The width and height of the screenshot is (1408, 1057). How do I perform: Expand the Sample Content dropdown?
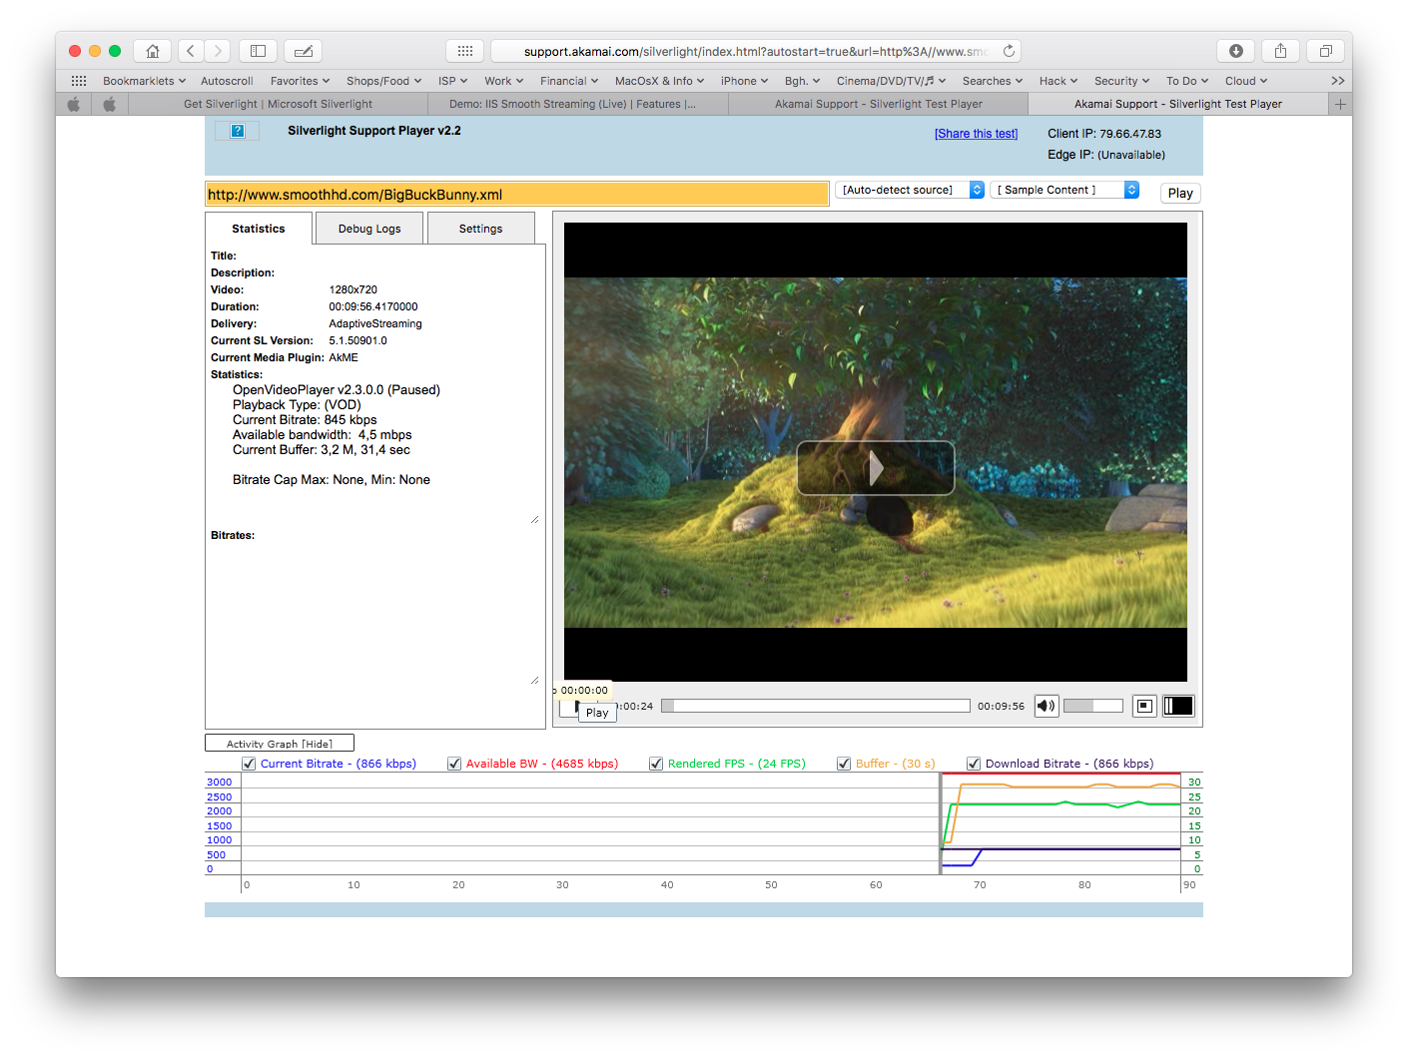(1063, 190)
